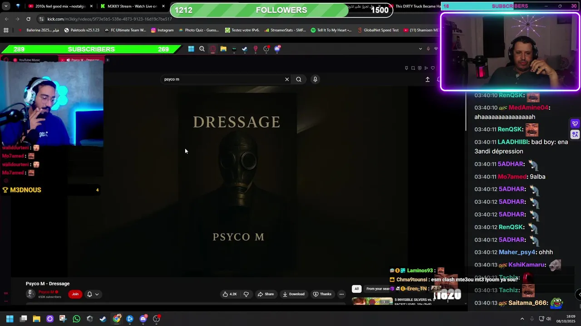This screenshot has height=326, width=581.
Task: Open Google Chrome from the taskbar
Action: 117,319
